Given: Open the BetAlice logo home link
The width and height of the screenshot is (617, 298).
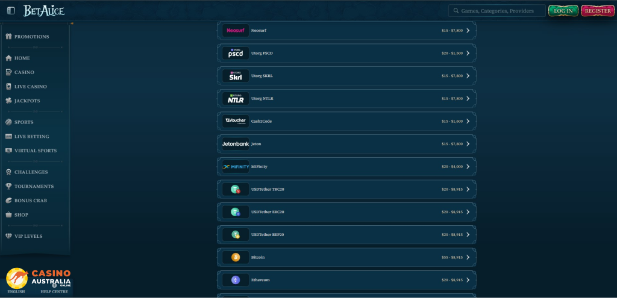Looking at the screenshot, I should (x=44, y=11).
